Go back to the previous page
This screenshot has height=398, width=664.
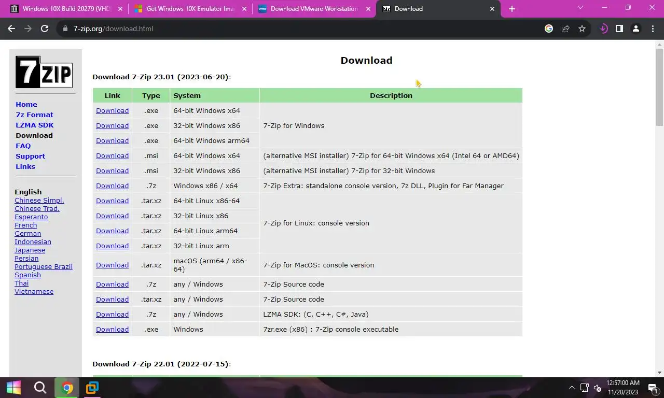[11, 29]
